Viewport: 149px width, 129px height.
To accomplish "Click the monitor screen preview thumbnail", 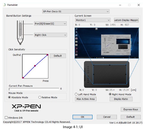I will (107, 43).
